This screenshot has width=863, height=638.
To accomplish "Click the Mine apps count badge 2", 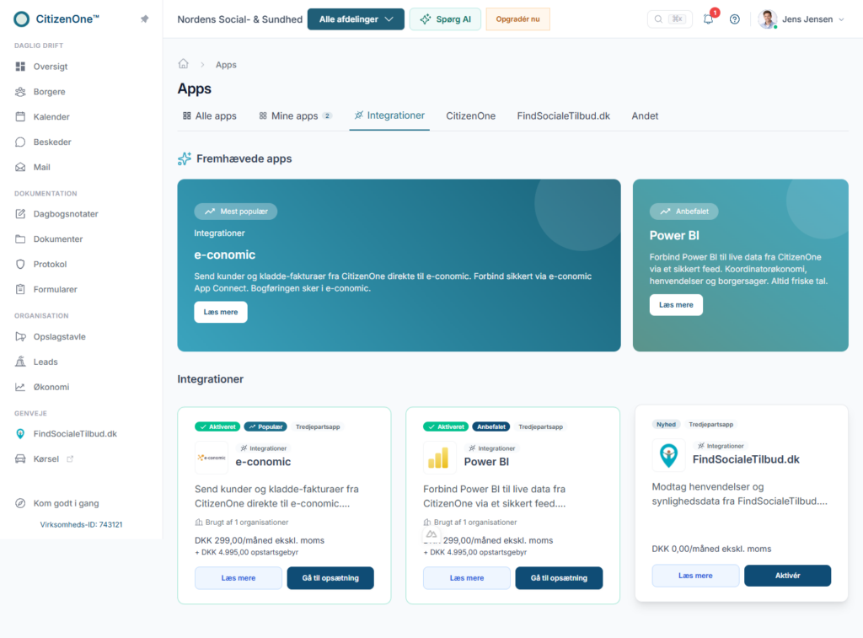I will coord(328,116).
